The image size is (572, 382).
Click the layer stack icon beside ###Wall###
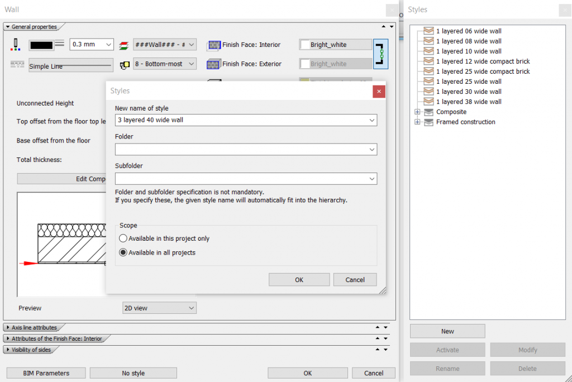coord(124,45)
